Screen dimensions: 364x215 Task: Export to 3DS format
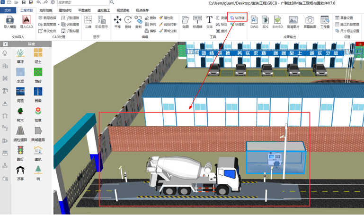click(265, 22)
